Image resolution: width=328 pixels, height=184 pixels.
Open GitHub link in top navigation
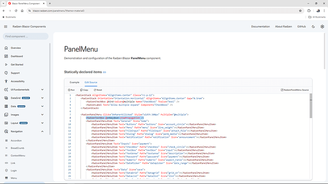(301, 27)
